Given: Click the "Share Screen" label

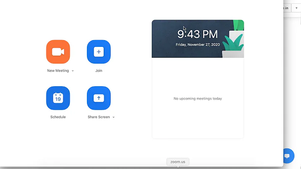Looking at the screenshot, I should pyautogui.click(x=99, y=117).
